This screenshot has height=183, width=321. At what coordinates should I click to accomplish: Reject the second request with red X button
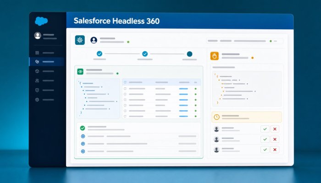[x=275, y=139]
